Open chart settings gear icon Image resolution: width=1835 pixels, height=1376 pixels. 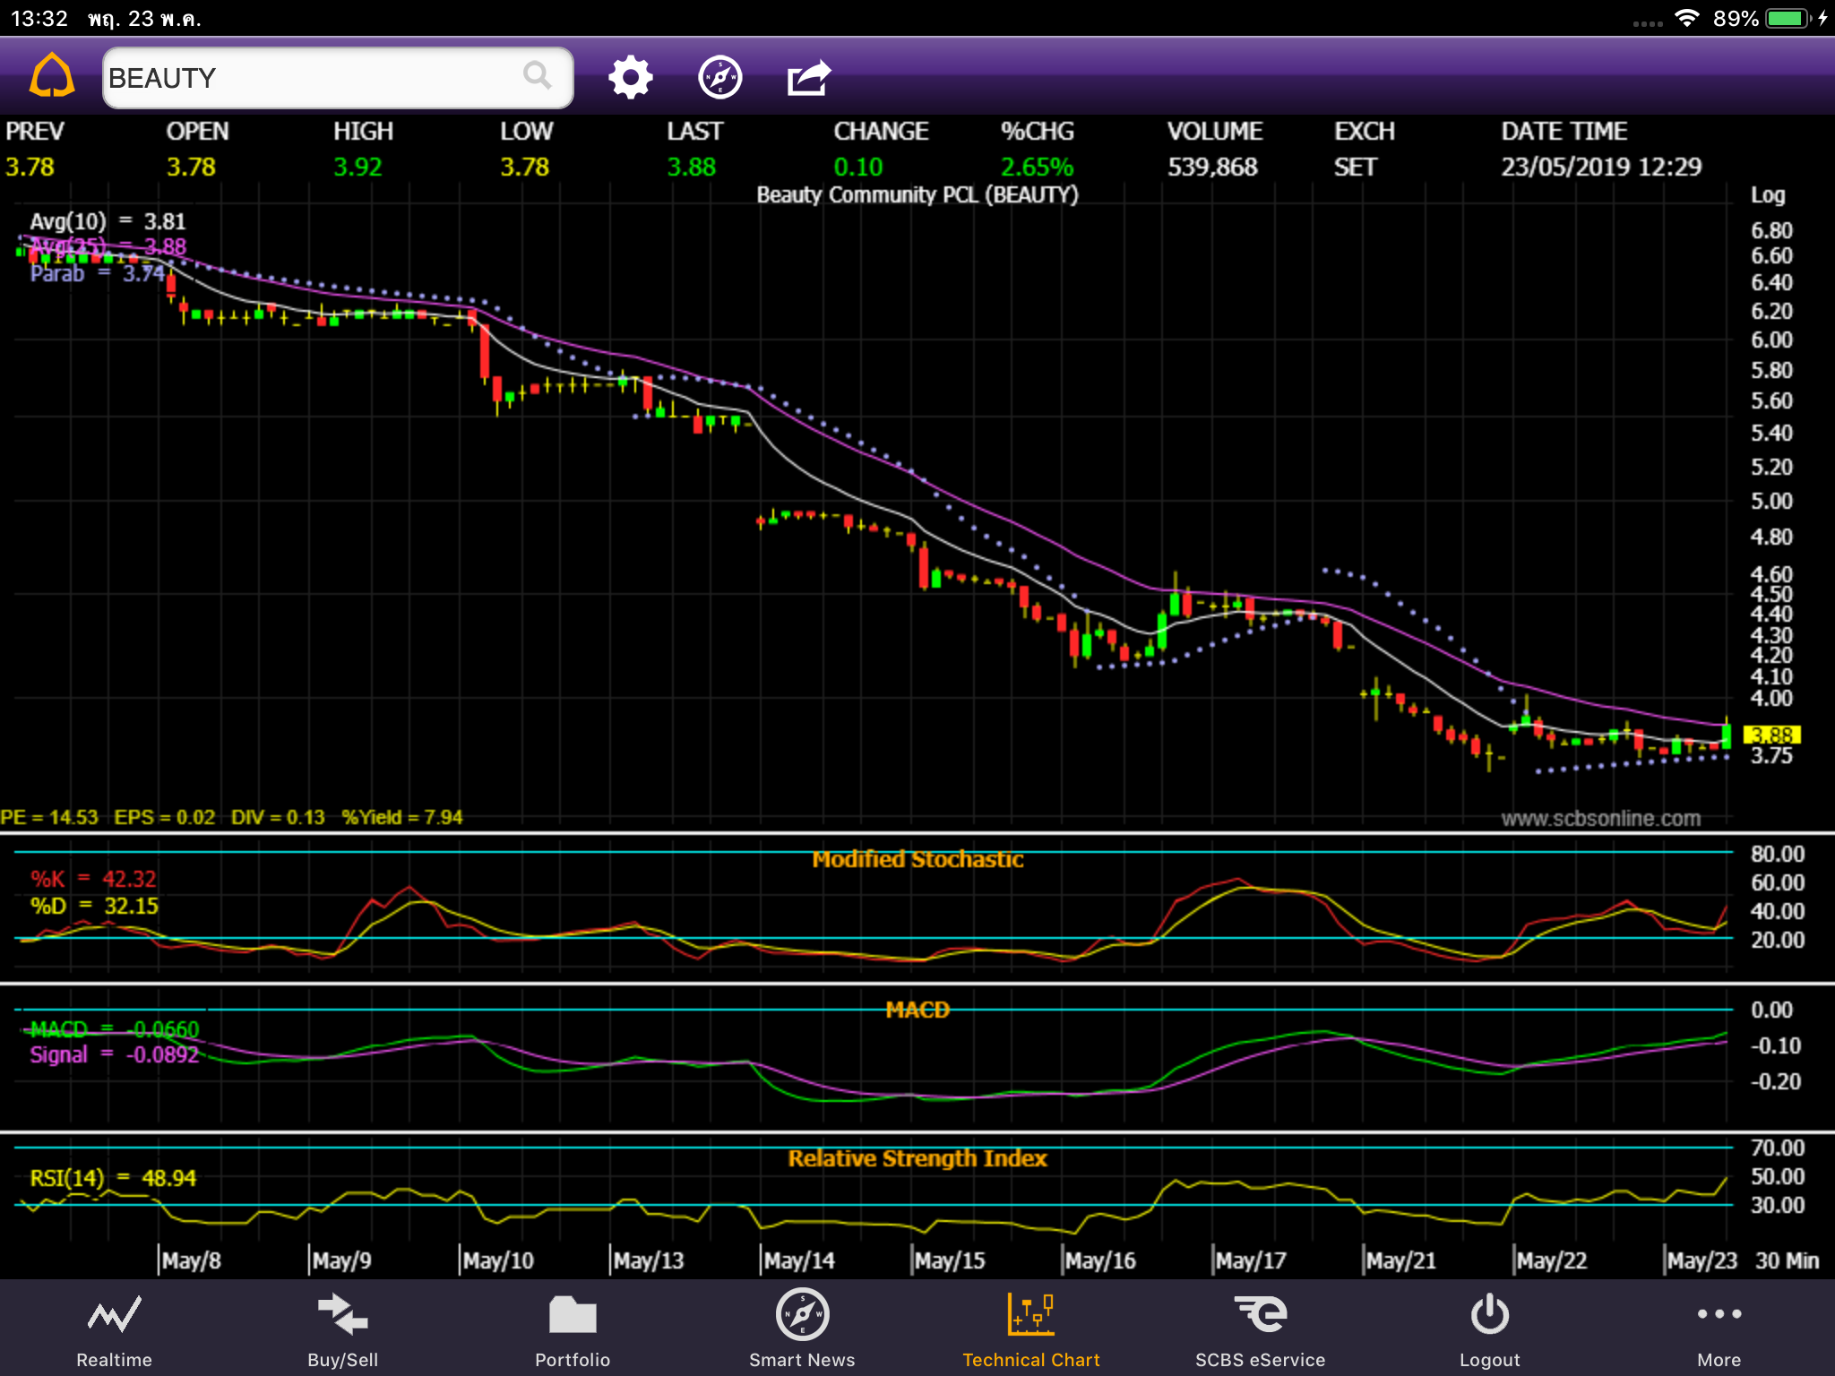pyautogui.click(x=631, y=78)
